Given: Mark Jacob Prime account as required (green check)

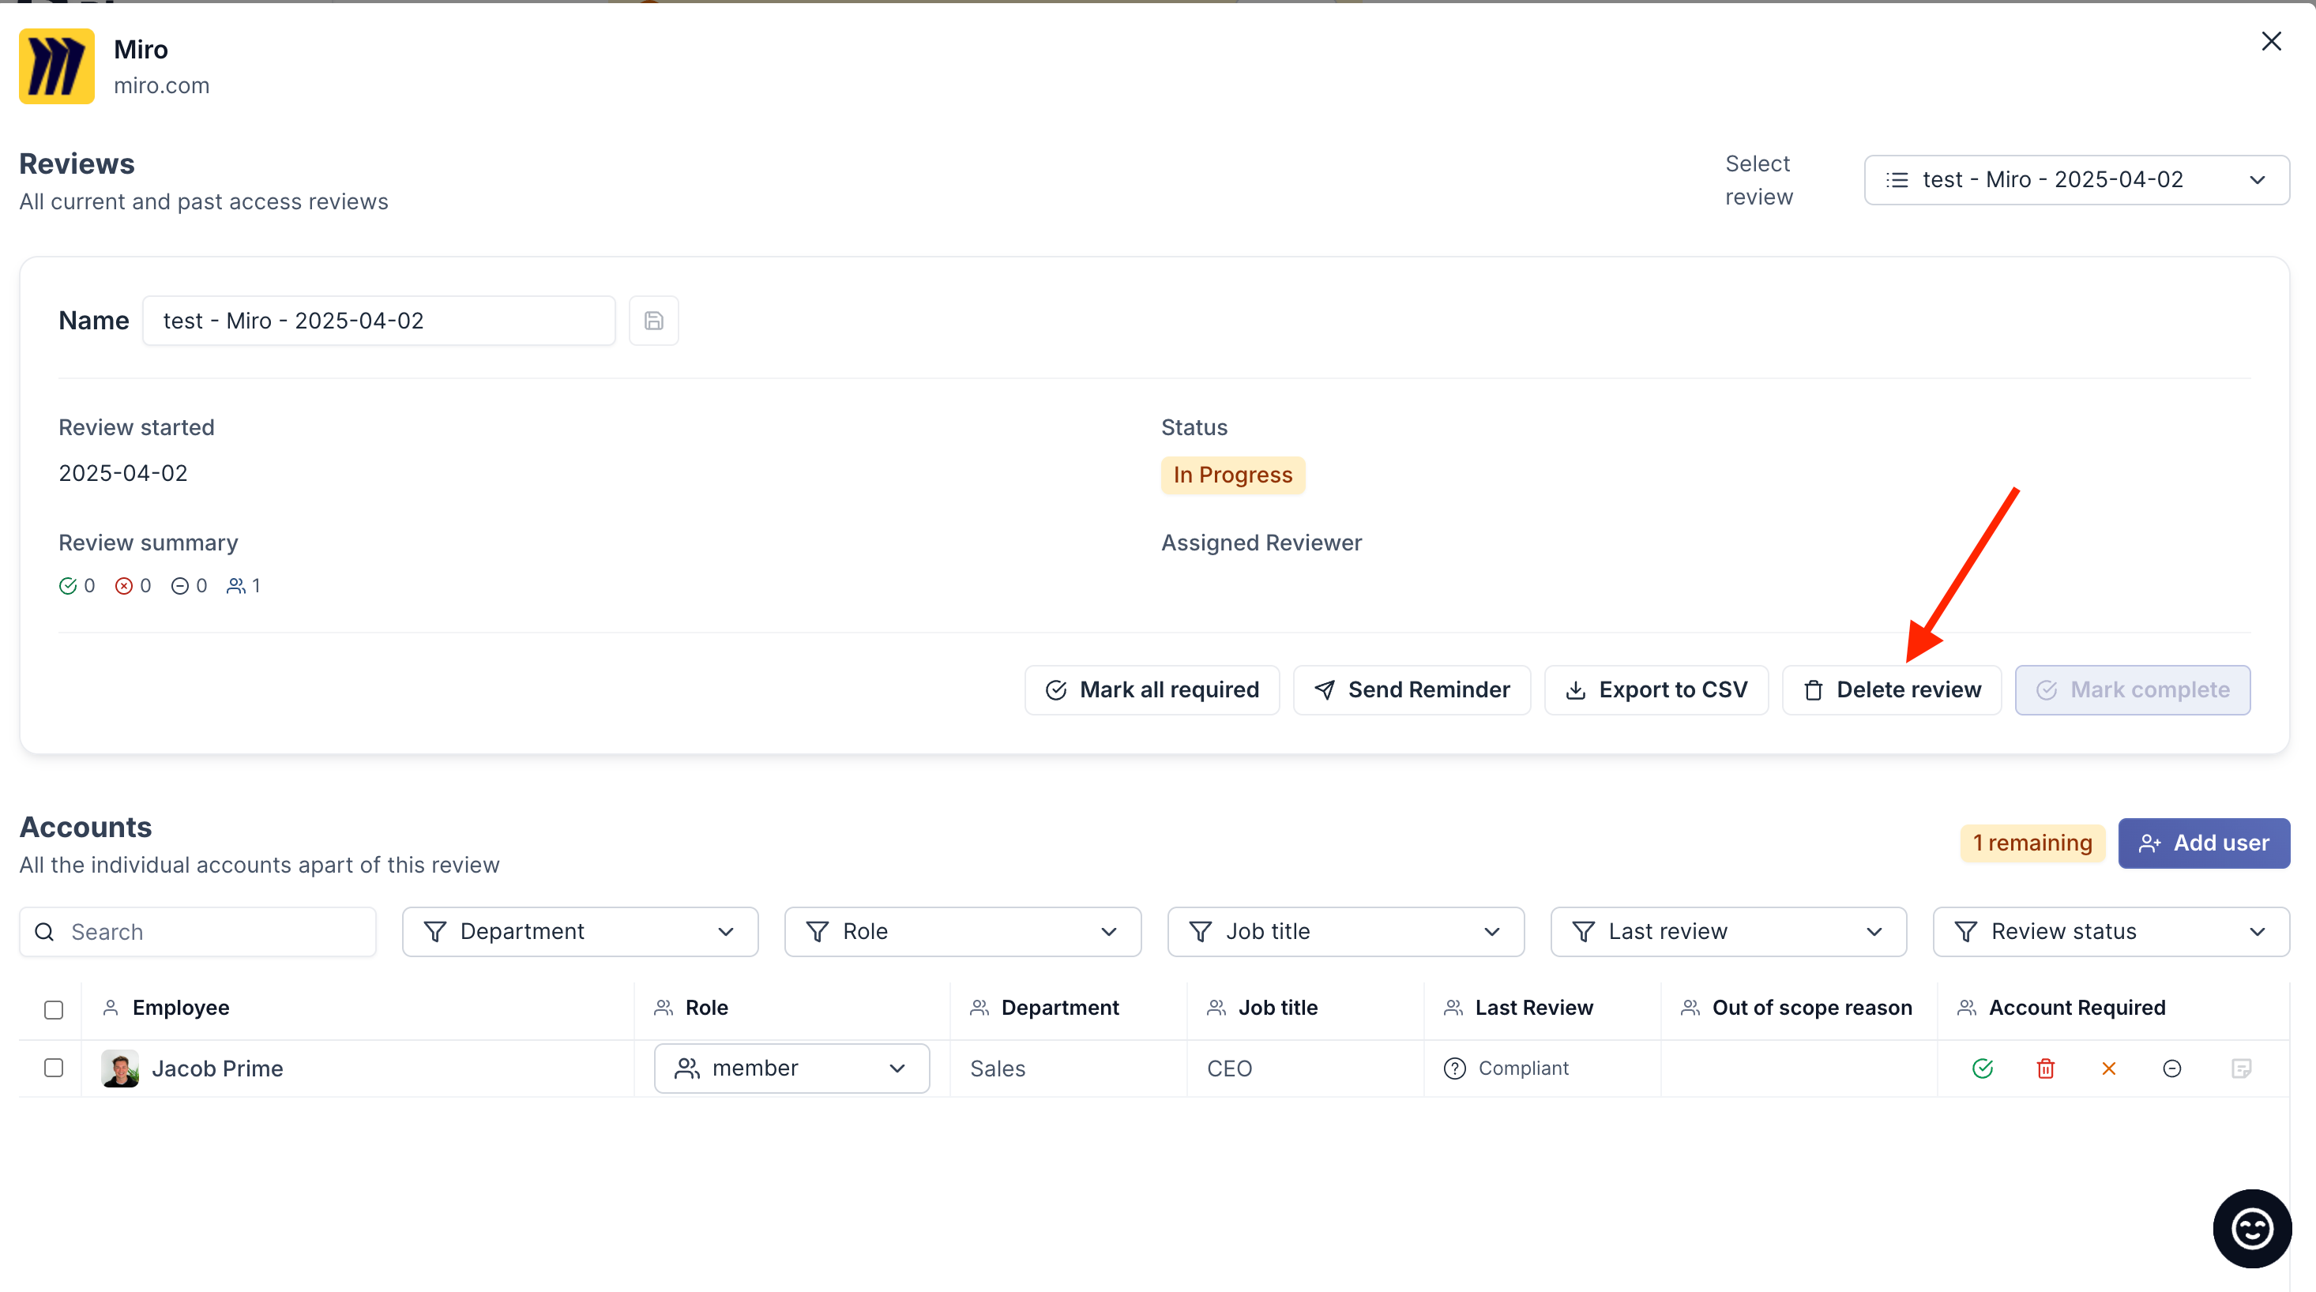Looking at the screenshot, I should (1983, 1069).
